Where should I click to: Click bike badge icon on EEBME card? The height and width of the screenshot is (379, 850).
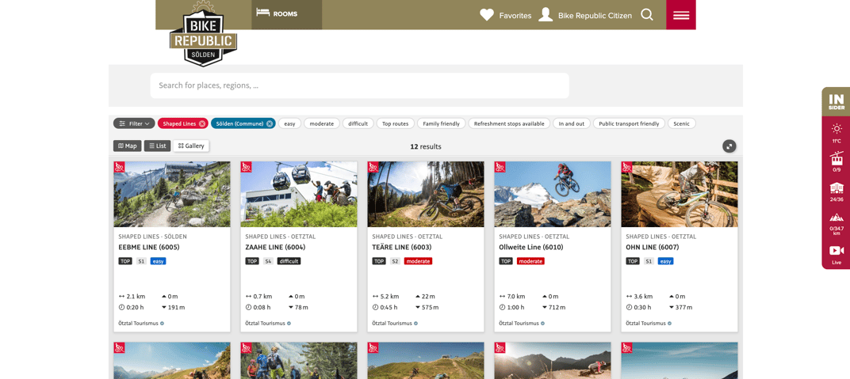pos(119,167)
